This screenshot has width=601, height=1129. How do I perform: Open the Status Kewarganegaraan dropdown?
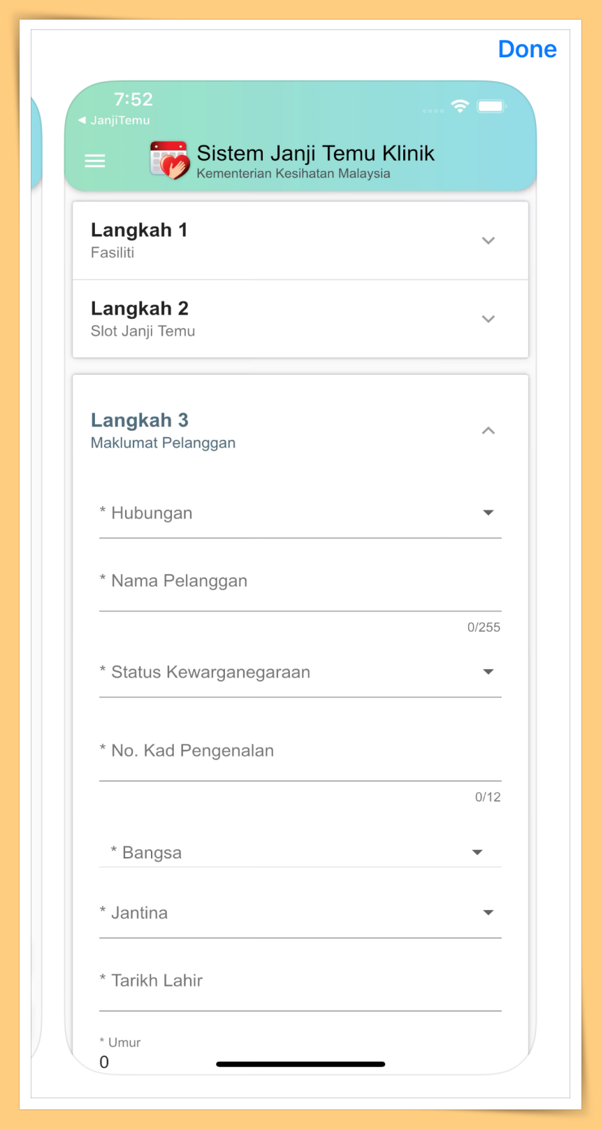[x=300, y=673]
